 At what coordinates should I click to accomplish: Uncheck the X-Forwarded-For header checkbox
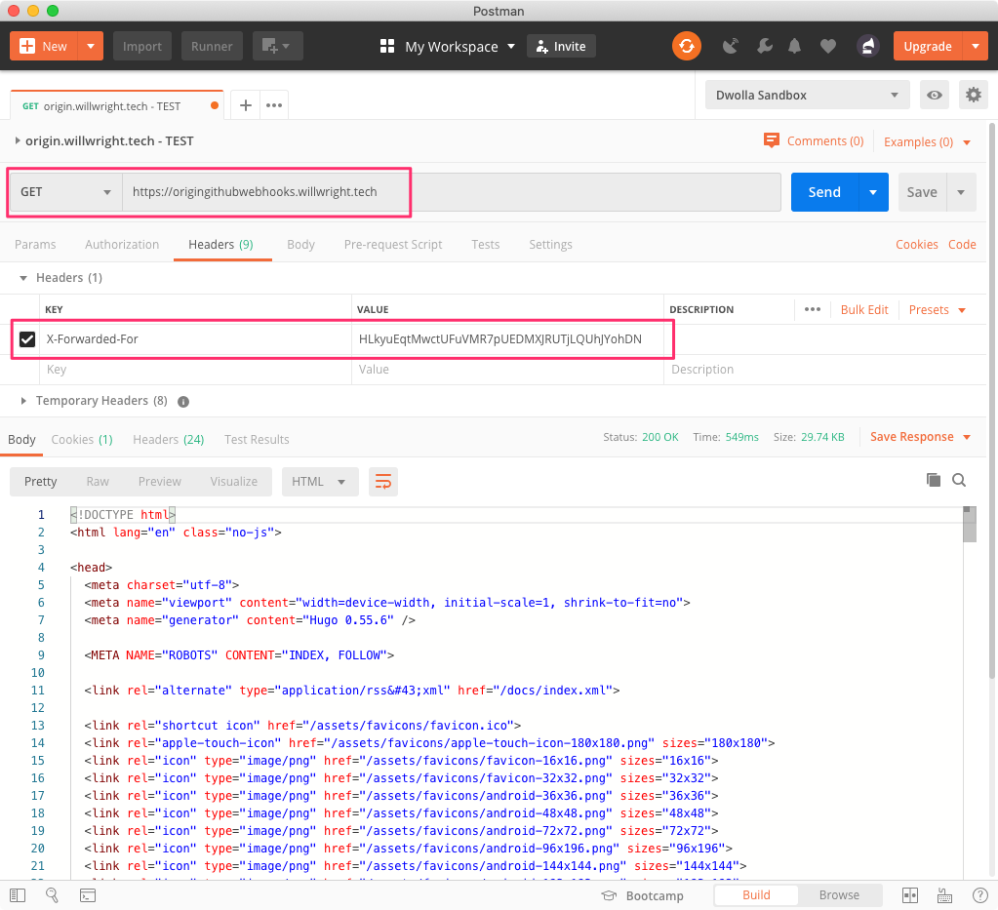[27, 339]
